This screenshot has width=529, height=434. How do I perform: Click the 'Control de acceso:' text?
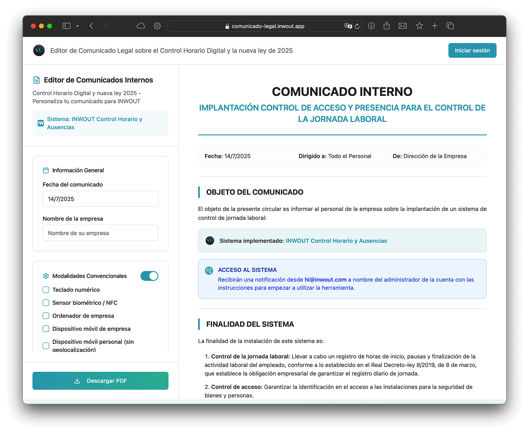(x=237, y=387)
